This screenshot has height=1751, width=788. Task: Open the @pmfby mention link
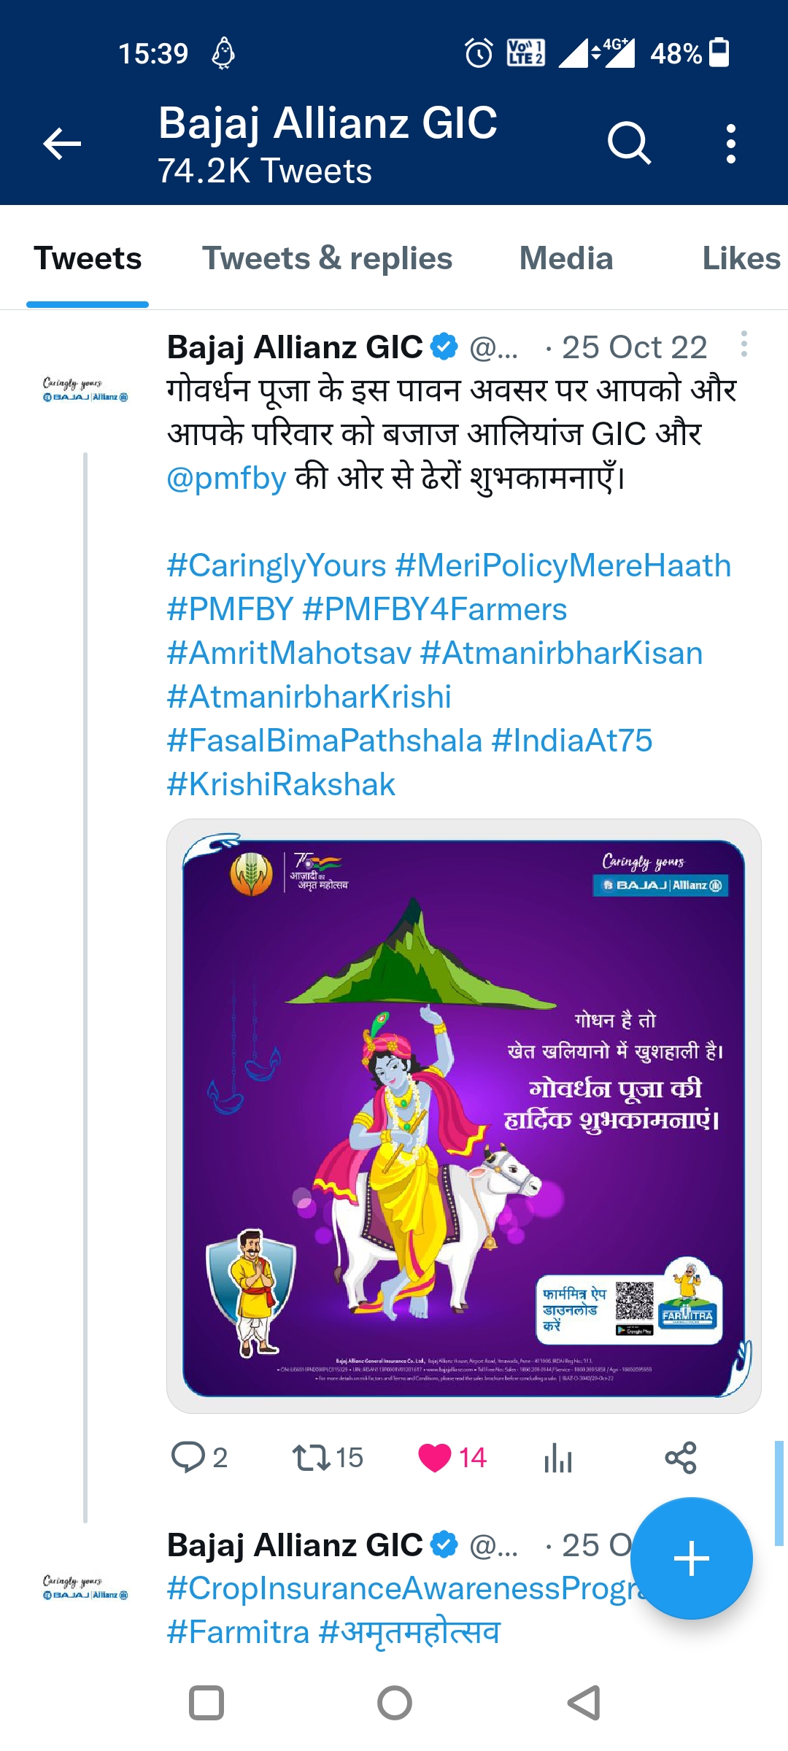point(226,479)
